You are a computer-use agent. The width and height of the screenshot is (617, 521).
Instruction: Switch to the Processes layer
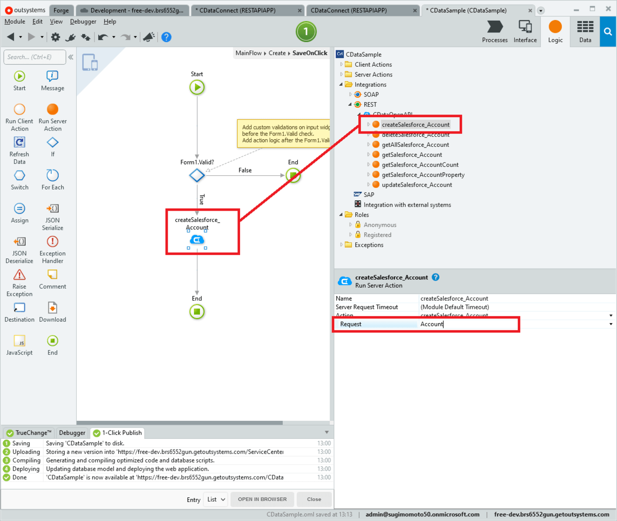(495, 32)
